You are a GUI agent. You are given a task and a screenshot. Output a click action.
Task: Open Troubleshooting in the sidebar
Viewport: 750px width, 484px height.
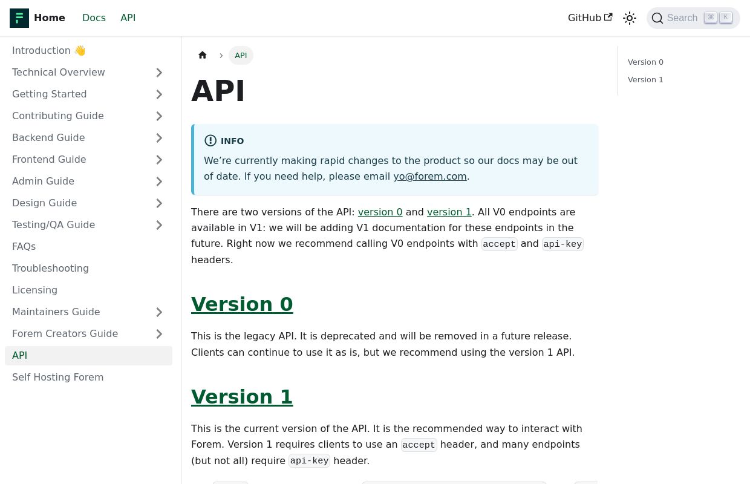pos(88,269)
